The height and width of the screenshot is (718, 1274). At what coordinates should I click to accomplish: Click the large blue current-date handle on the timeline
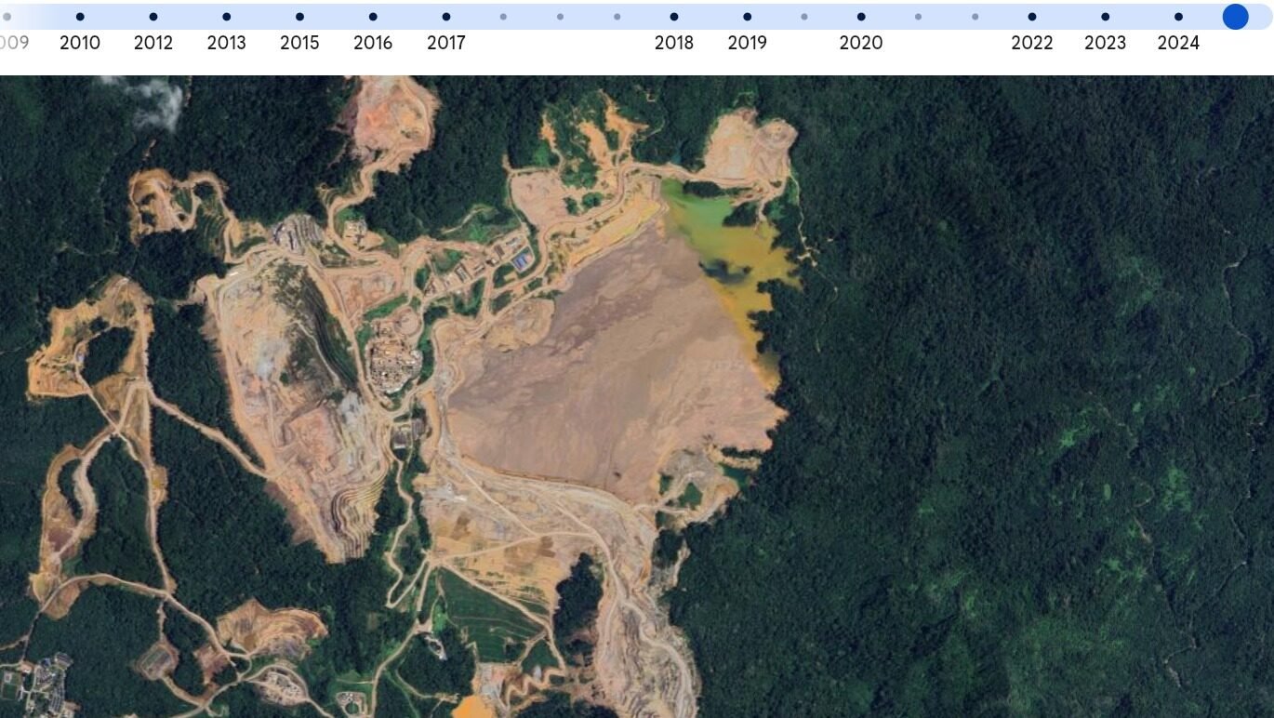point(1235,16)
